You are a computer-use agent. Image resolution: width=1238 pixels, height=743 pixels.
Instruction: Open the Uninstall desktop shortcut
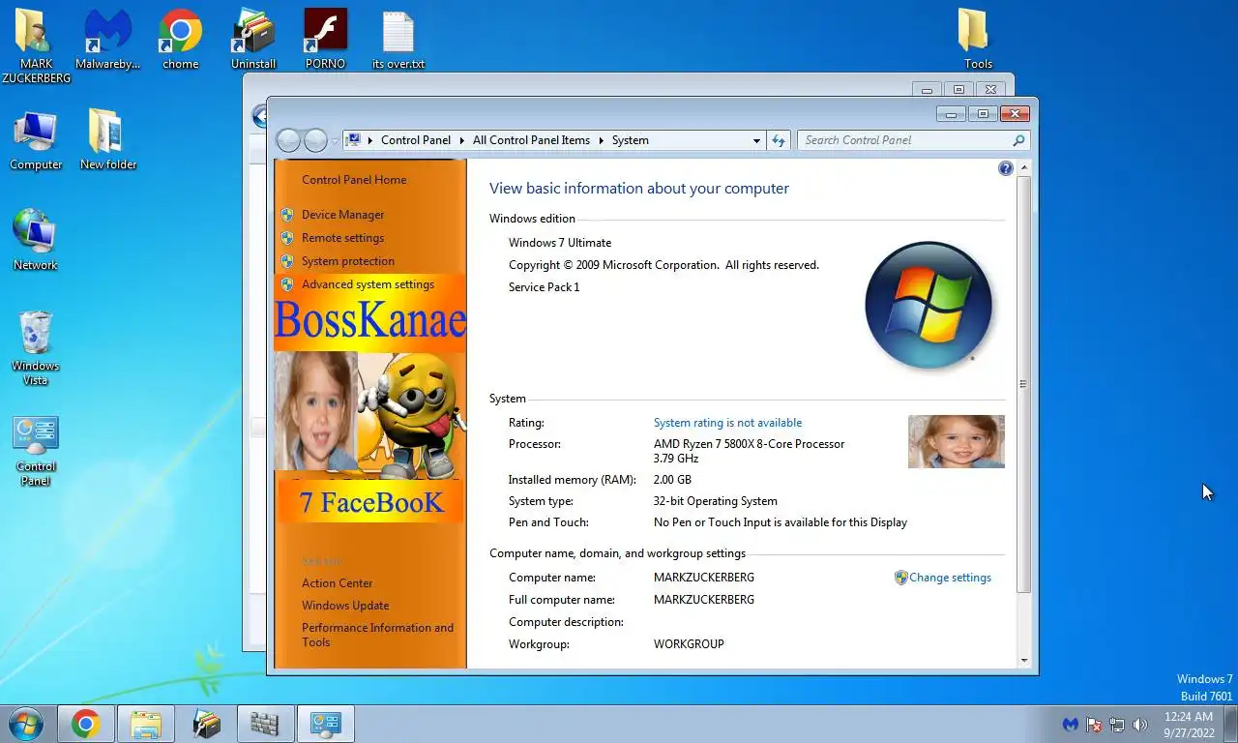pos(253,41)
